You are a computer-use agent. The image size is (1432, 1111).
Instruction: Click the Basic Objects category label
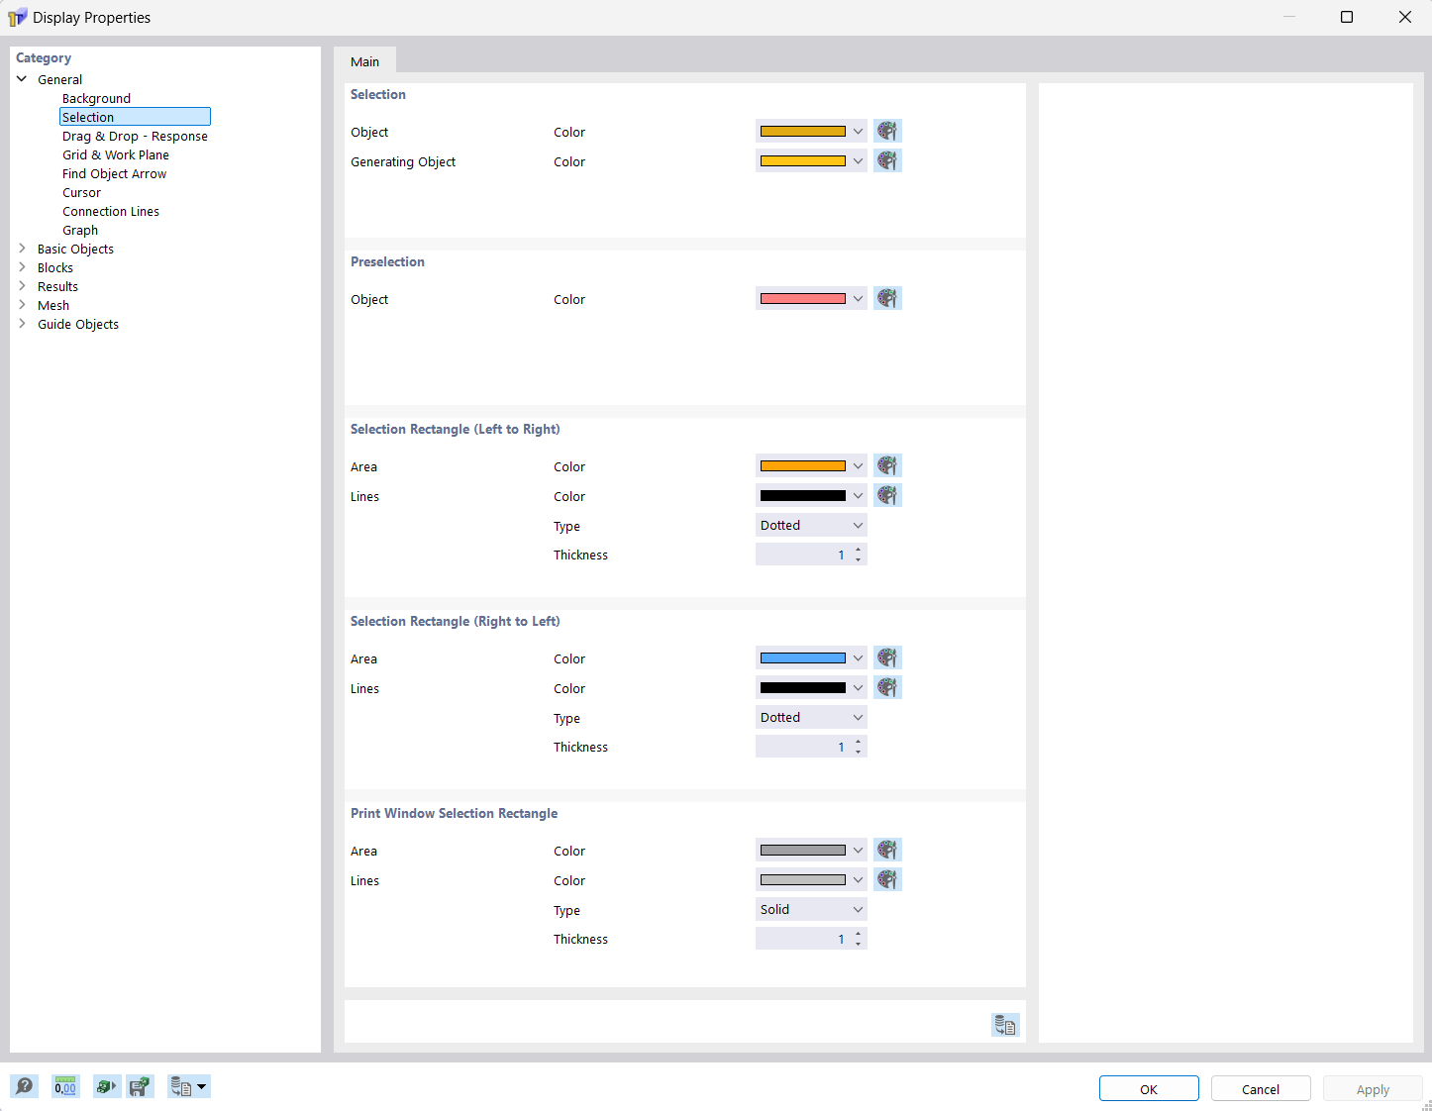pos(75,249)
